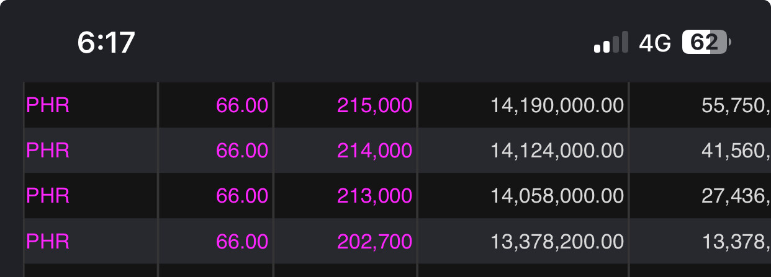
Task: Tap the cellular signal strength icon
Action: pyautogui.click(x=611, y=42)
